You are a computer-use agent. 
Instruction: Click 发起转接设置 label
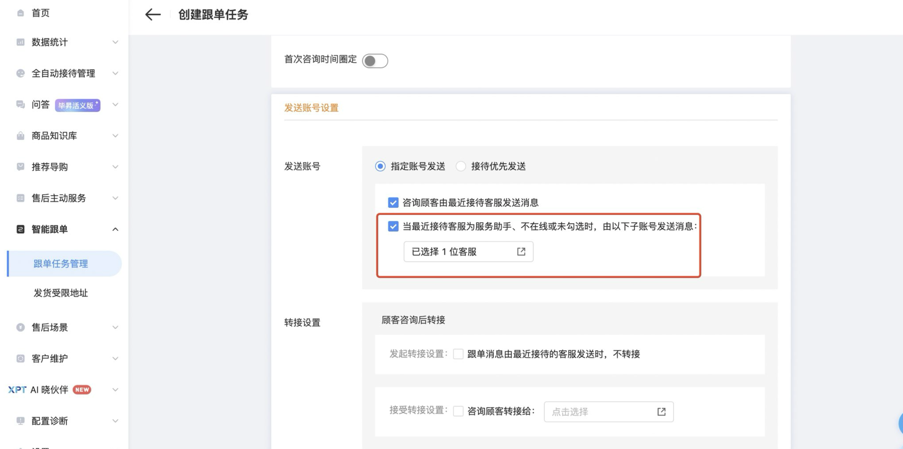(x=418, y=354)
